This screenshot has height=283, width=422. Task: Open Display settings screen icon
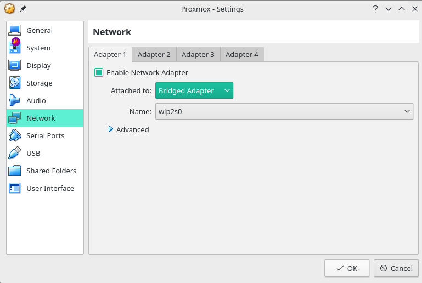(x=14, y=65)
